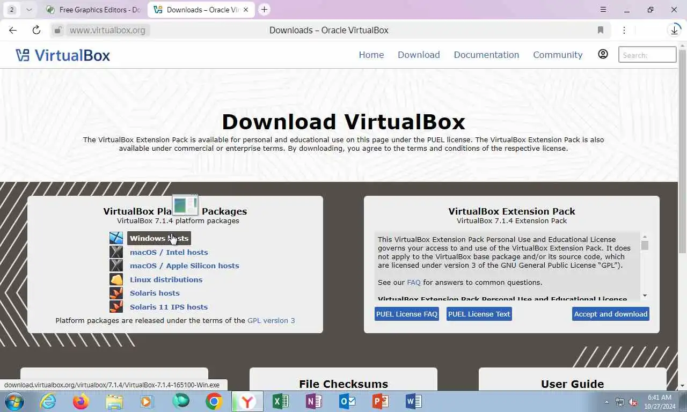The width and height of the screenshot is (687, 412).
Task: Click the PUEL License FAQ button
Action: (x=407, y=314)
